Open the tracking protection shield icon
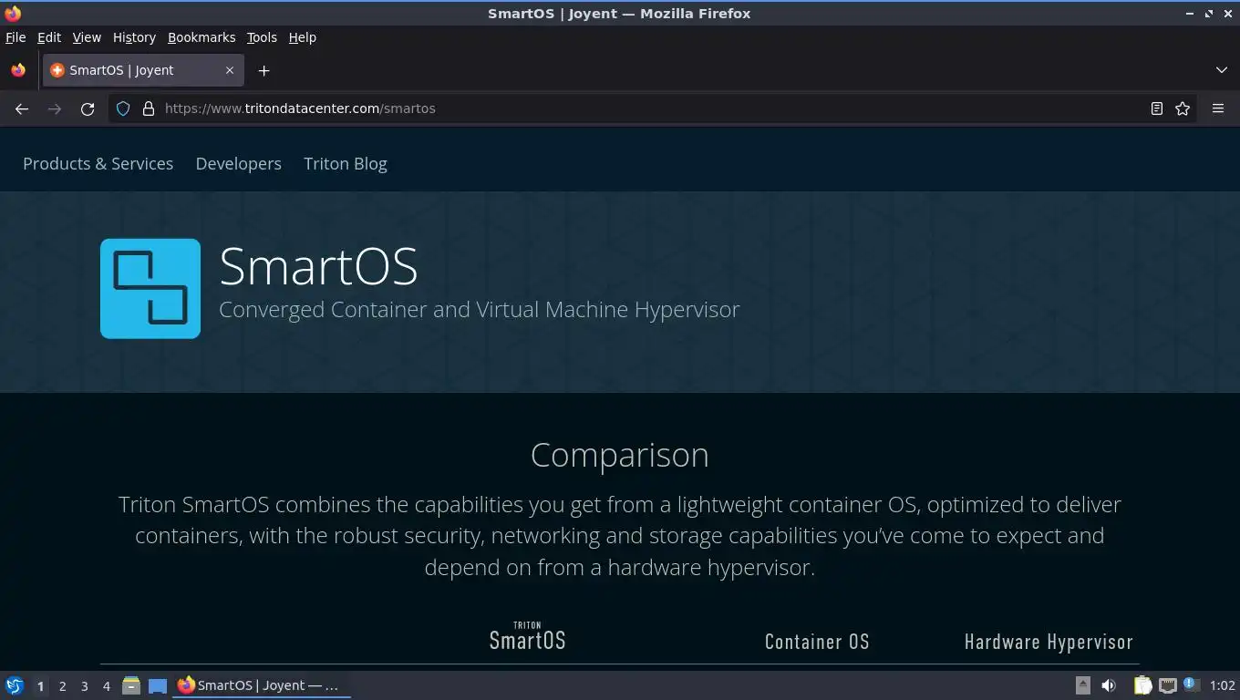The image size is (1240, 700). point(123,108)
